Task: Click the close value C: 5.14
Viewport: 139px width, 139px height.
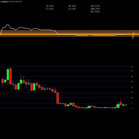Action: [x=50, y=9]
